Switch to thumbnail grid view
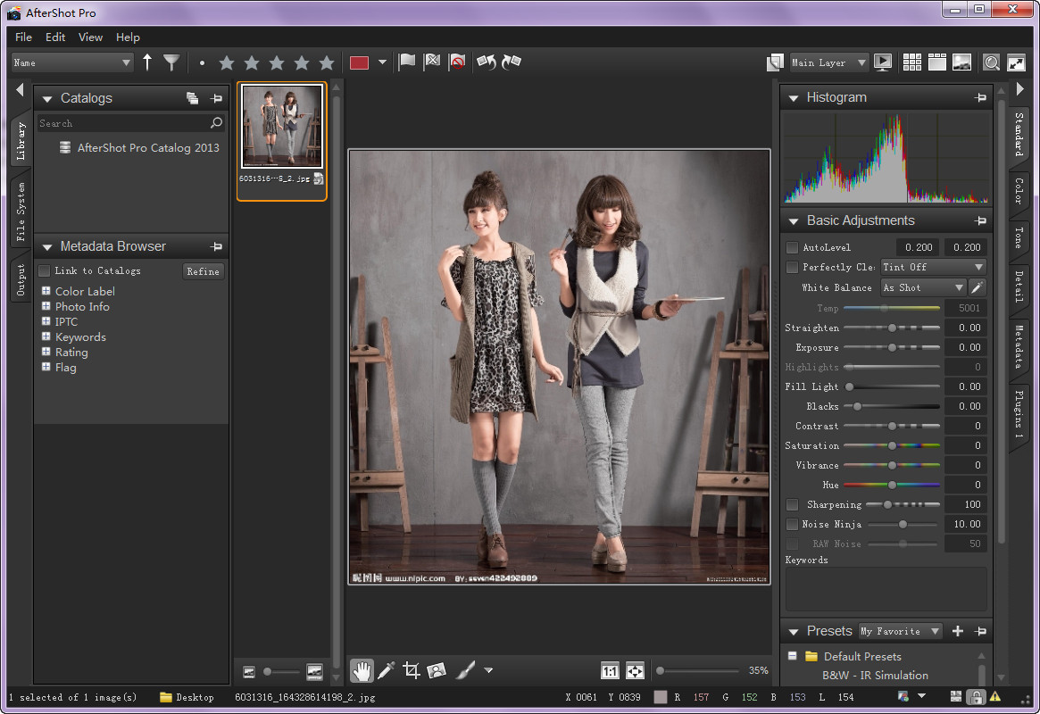 [x=911, y=62]
